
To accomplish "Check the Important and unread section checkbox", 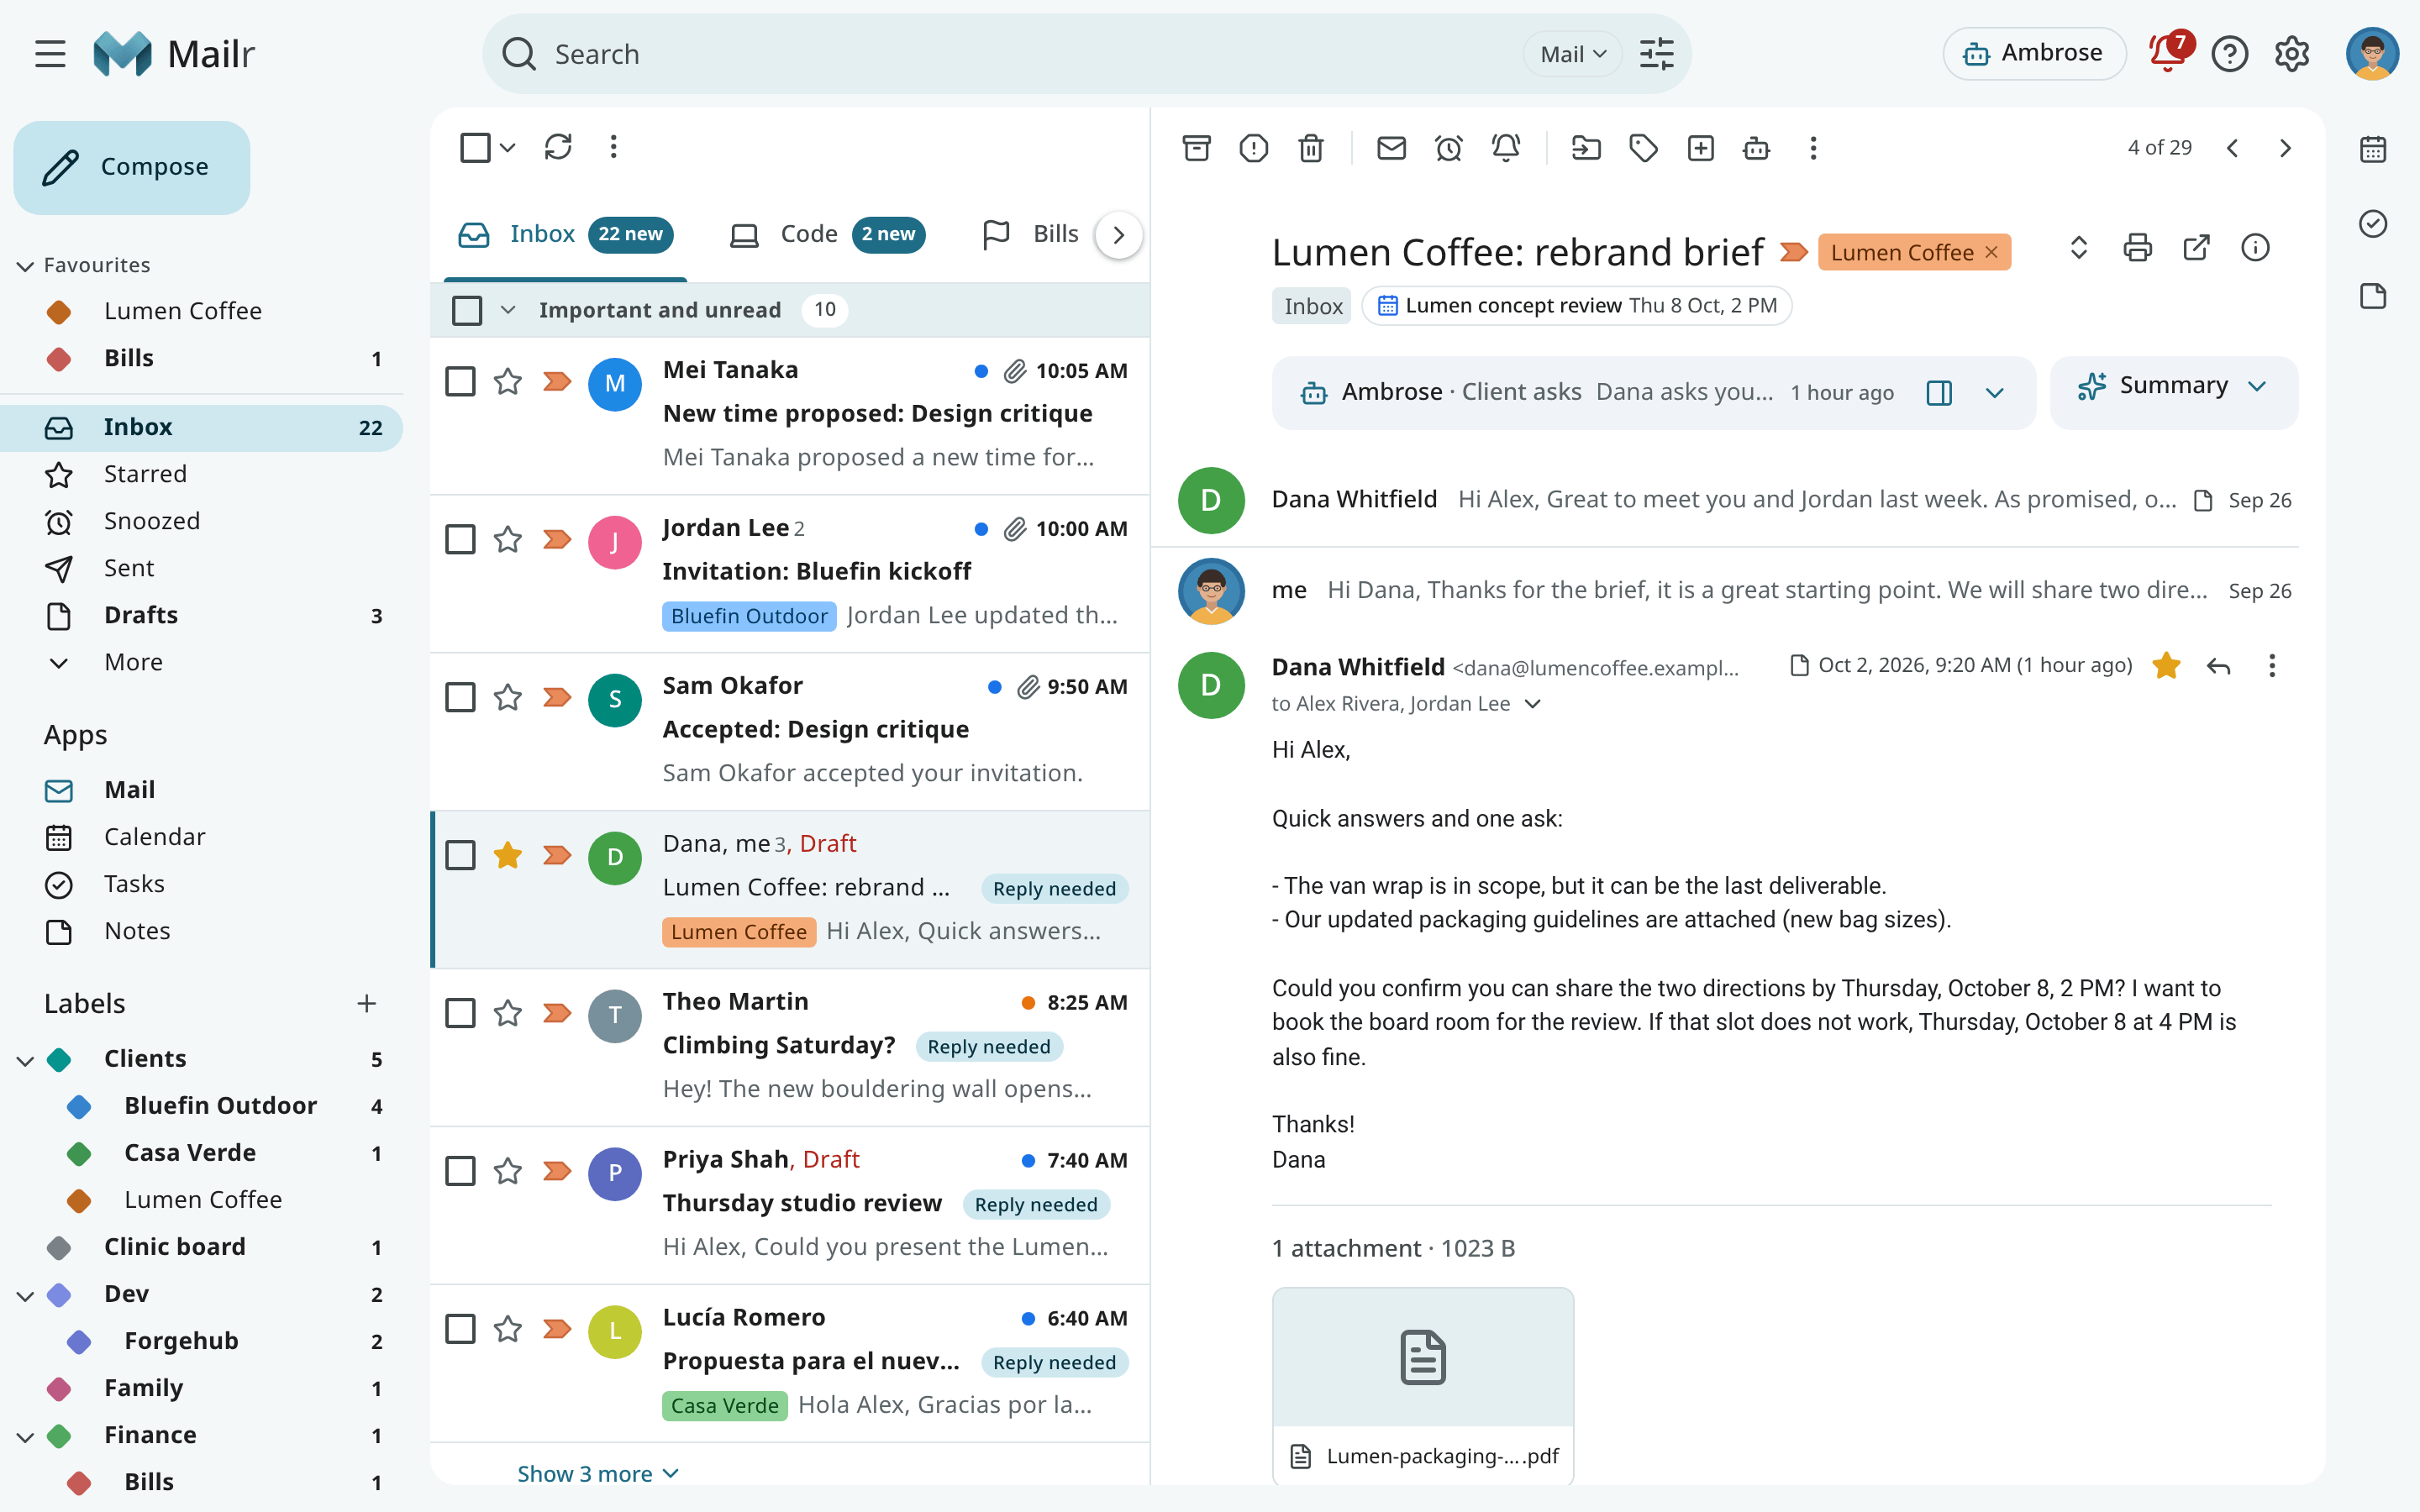I will 467,310.
